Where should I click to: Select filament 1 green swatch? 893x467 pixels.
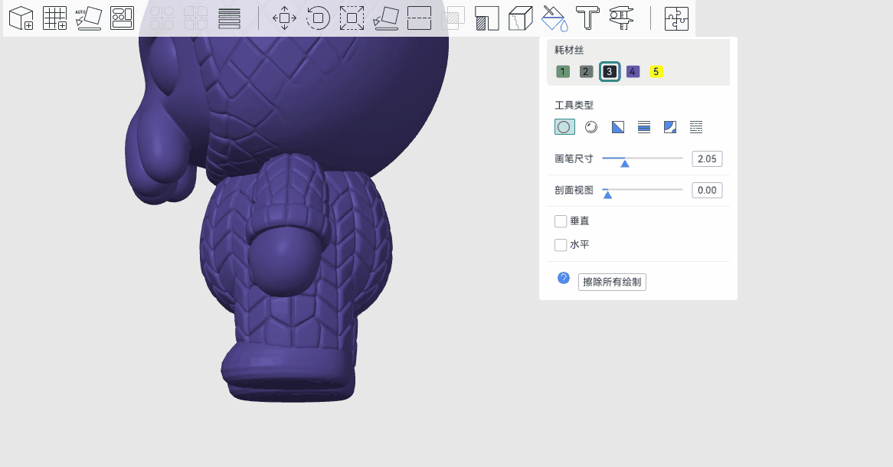click(563, 72)
